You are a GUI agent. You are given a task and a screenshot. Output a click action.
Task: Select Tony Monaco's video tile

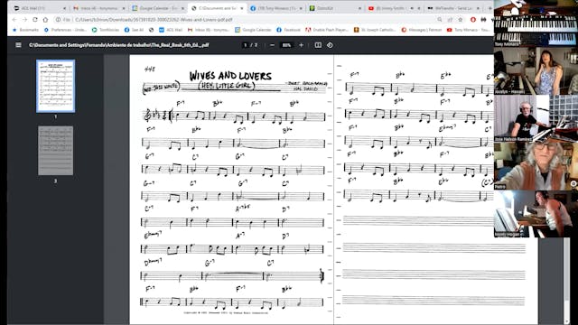click(x=536, y=23)
